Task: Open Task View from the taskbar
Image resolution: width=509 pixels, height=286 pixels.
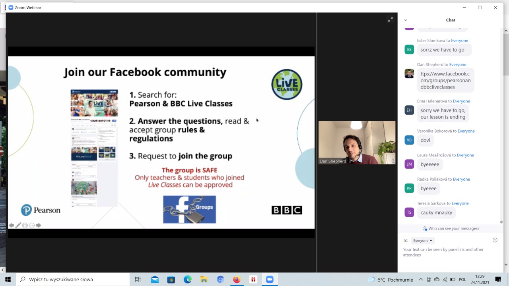Action: (x=138, y=280)
